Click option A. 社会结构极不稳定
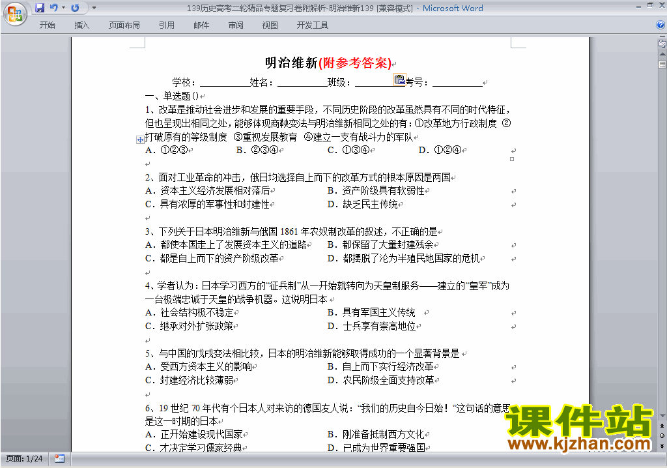Screen dimensions: 667x468 (x=190, y=313)
